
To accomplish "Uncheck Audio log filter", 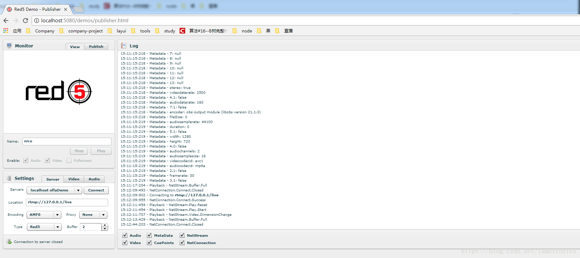I will coord(125,235).
